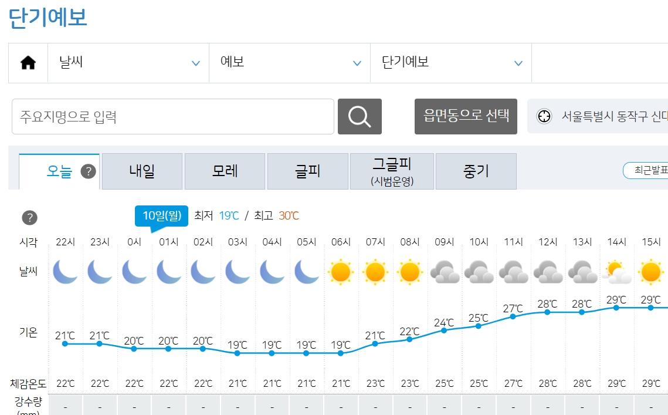Screen dimensions: 668x415
Task: Click the 단기예보 page heading
Action: coord(48,18)
